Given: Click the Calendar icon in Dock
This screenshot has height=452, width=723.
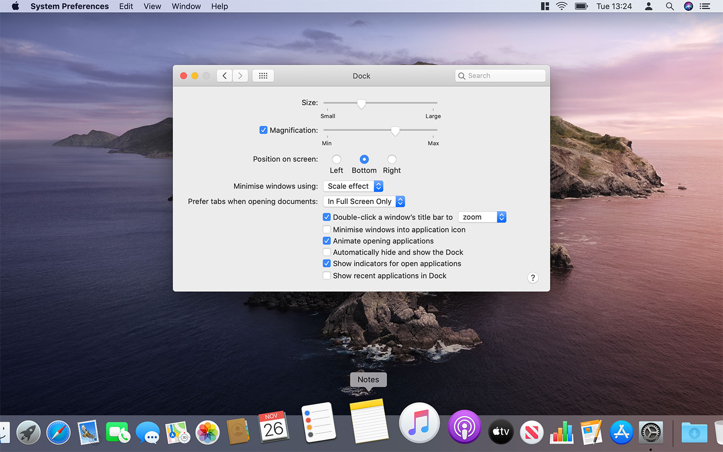Looking at the screenshot, I should [273, 427].
